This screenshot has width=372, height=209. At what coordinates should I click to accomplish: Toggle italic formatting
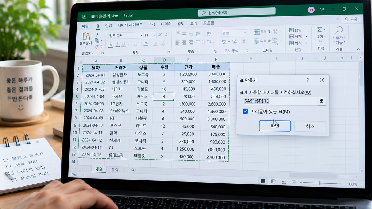[x=117, y=44]
